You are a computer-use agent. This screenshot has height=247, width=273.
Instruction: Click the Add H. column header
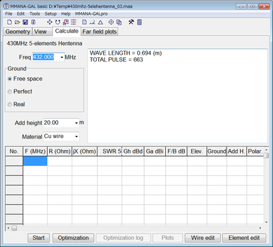[x=237, y=151]
